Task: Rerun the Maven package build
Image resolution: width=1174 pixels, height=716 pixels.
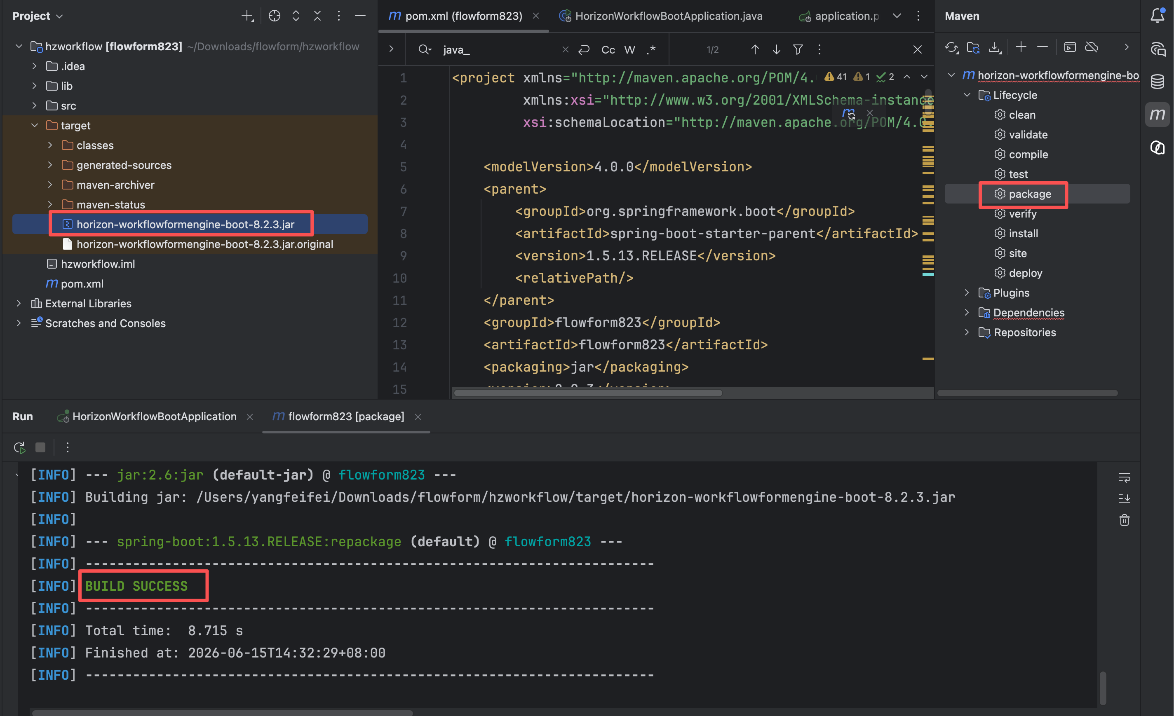Action: 19,447
